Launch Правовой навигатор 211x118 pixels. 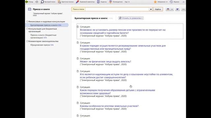[85, 2]
